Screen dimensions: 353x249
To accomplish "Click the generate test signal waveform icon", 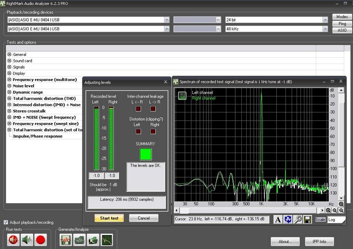I will point(66,240).
